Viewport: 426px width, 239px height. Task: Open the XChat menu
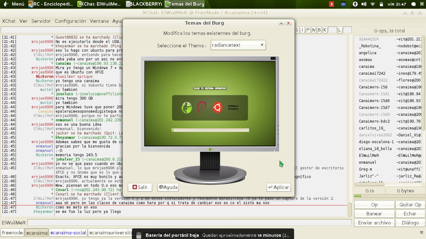(x=9, y=21)
